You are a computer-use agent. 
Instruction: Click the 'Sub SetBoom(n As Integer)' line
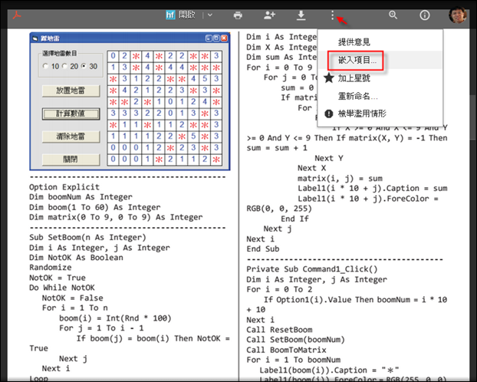point(87,237)
